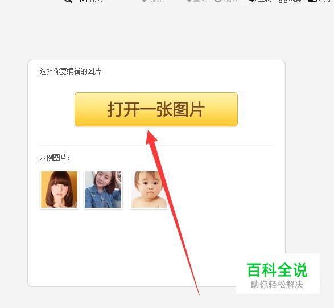
Task: Open the 尺寸 resize tool
Action: coord(320,1)
